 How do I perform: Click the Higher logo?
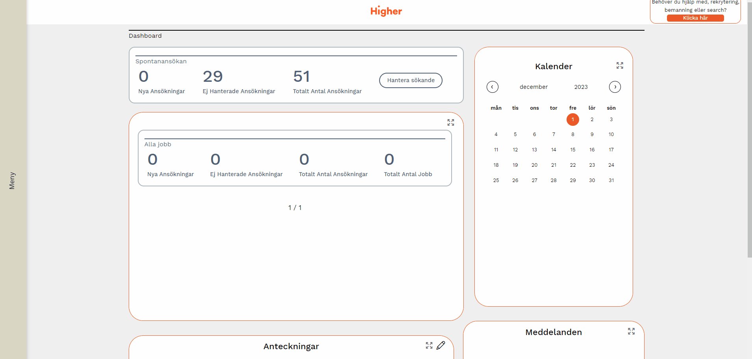[x=386, y=11]
